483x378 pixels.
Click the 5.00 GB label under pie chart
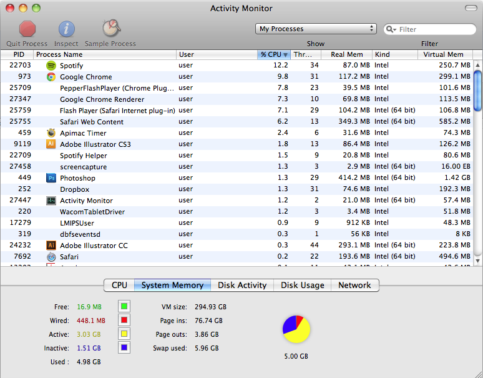(296, 356)
